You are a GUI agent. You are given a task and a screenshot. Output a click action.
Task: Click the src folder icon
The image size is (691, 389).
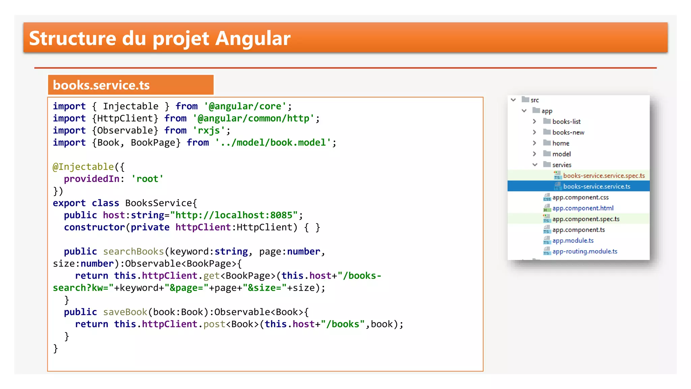(525, 100)
